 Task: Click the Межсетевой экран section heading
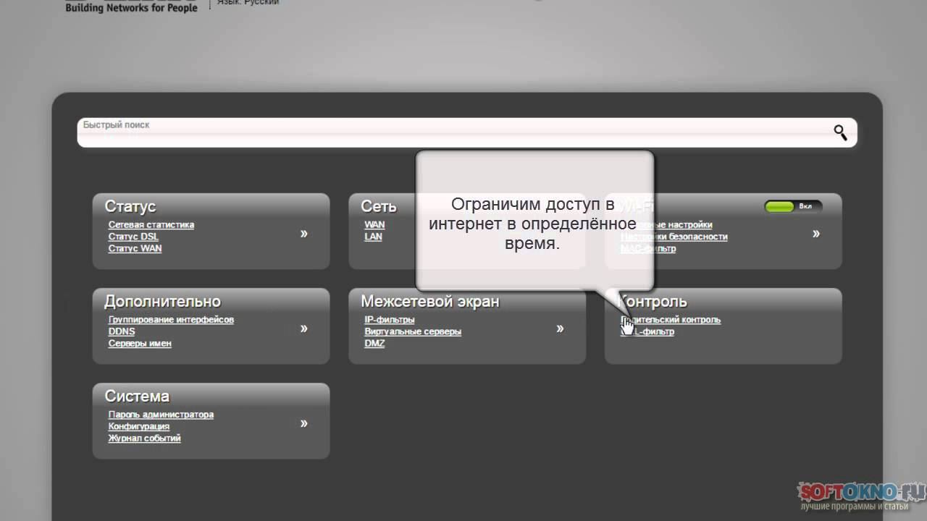click(x=430, y=302)
